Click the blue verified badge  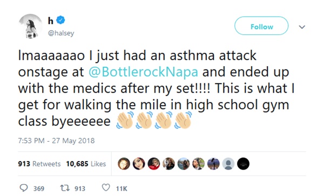click(x=60, y=20)
